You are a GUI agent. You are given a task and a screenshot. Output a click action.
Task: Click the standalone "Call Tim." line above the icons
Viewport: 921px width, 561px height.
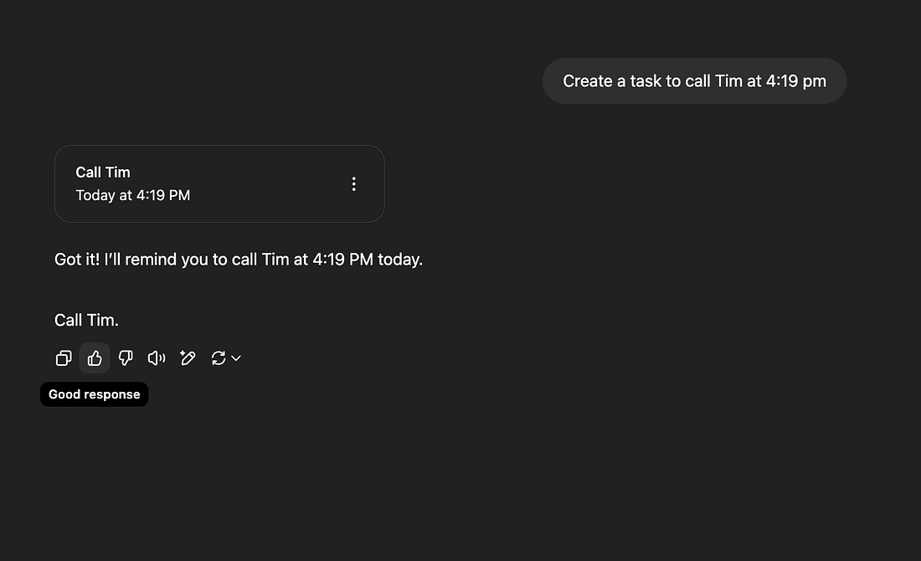(x=87, y=320)
